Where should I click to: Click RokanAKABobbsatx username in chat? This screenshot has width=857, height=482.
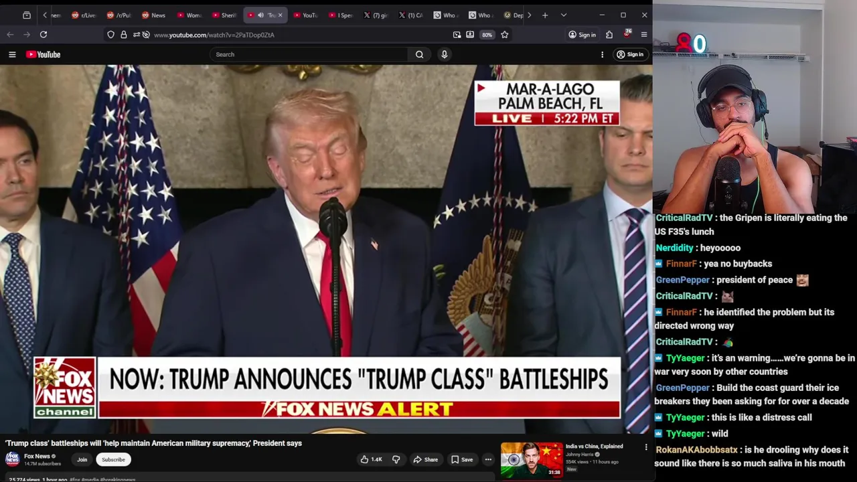[696, 450]
